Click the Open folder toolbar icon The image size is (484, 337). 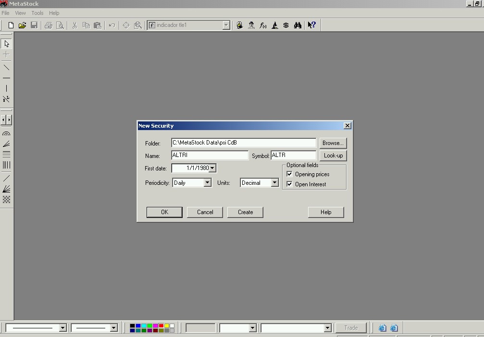click(x=22, y=25)
